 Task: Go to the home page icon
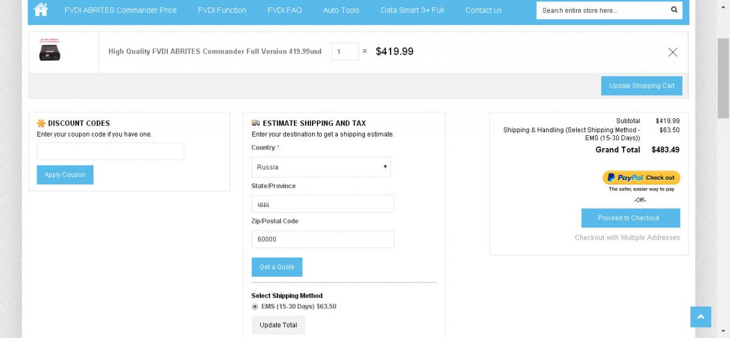41,10
